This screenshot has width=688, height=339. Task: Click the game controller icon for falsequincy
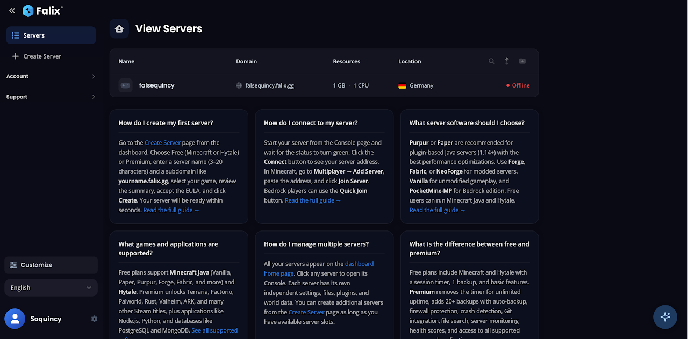point(125,85)
